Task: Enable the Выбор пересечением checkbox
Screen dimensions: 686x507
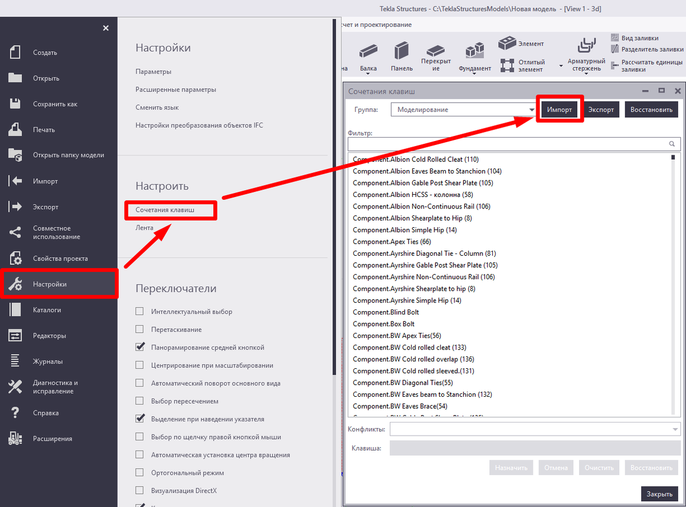Action: 139,401
